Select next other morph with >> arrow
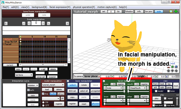This screenshot has height=109, width=181. click(x=148, y=101)
